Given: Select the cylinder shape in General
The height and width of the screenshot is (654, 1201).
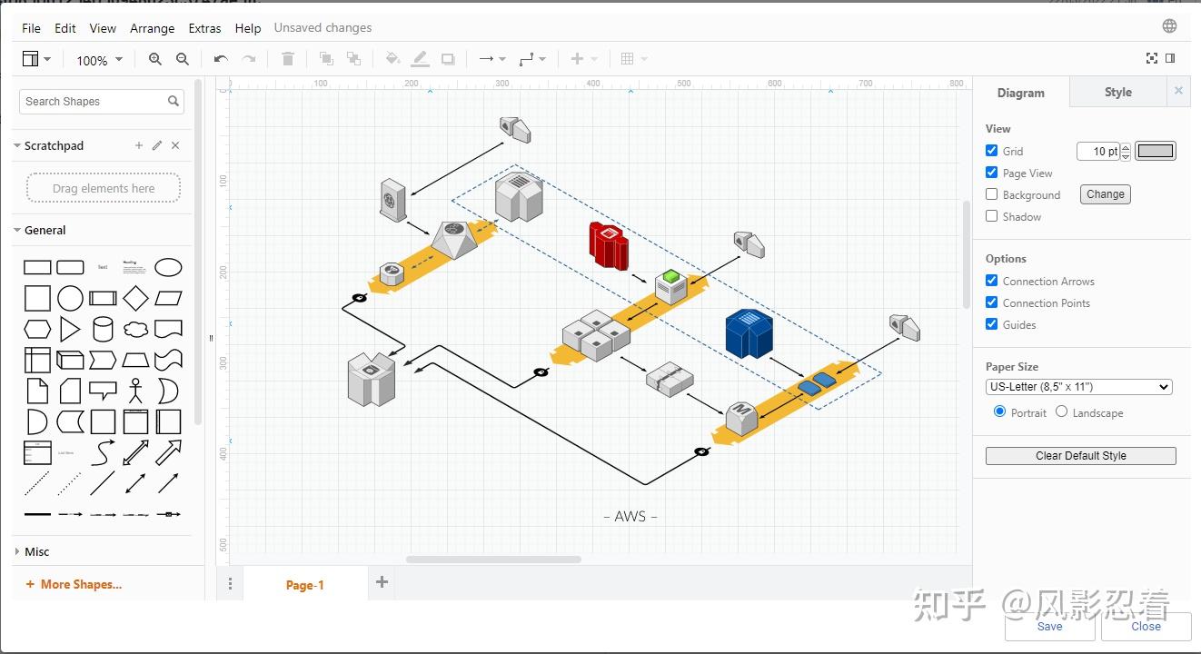Looking at the screenshot, I should pos(103,329).
